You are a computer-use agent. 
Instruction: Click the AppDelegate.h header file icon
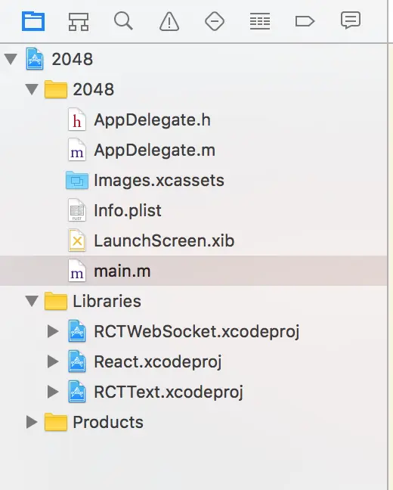point(77,119)
